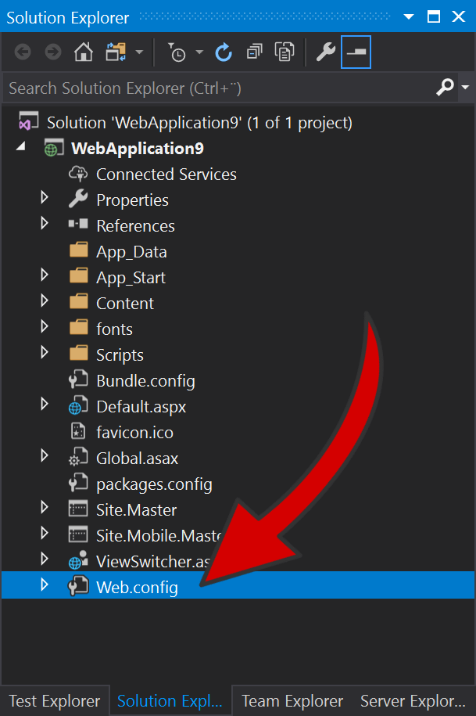
Task: Open the filter dropdown arrow next to the clock
Action: (x=199, y=52)
